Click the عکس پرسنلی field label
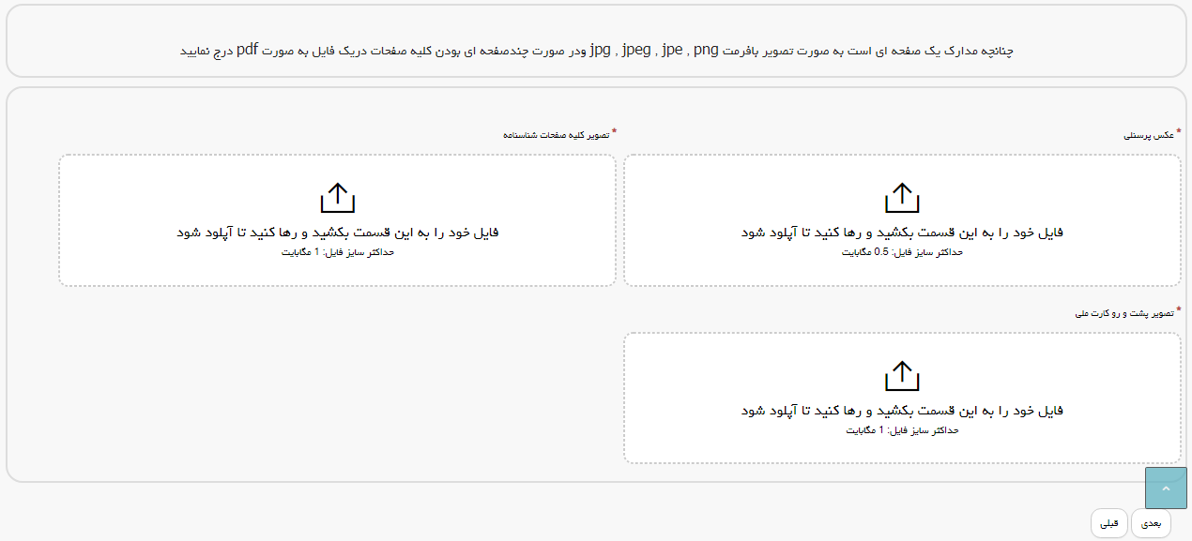Screen dimensions: 1192x541 1150,135
